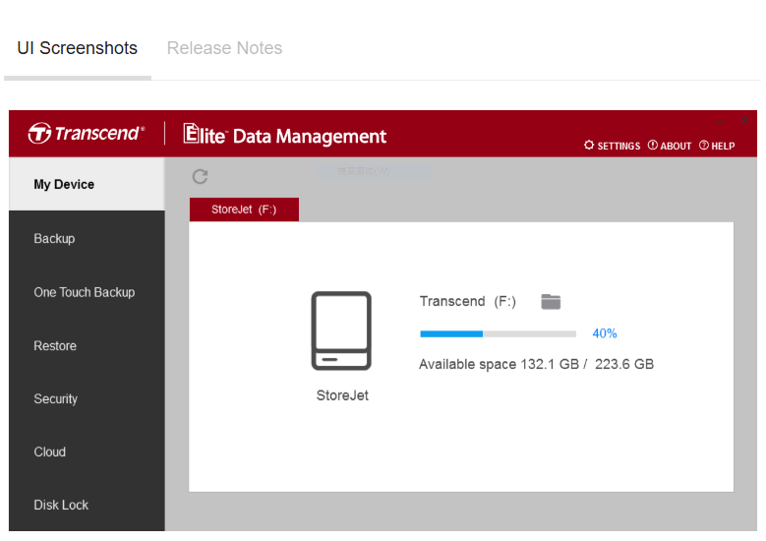Click the StoreJet label under the drive icon
Image resolution: width=766 pixels, height=541 pixels.
[x=342, y=395]
